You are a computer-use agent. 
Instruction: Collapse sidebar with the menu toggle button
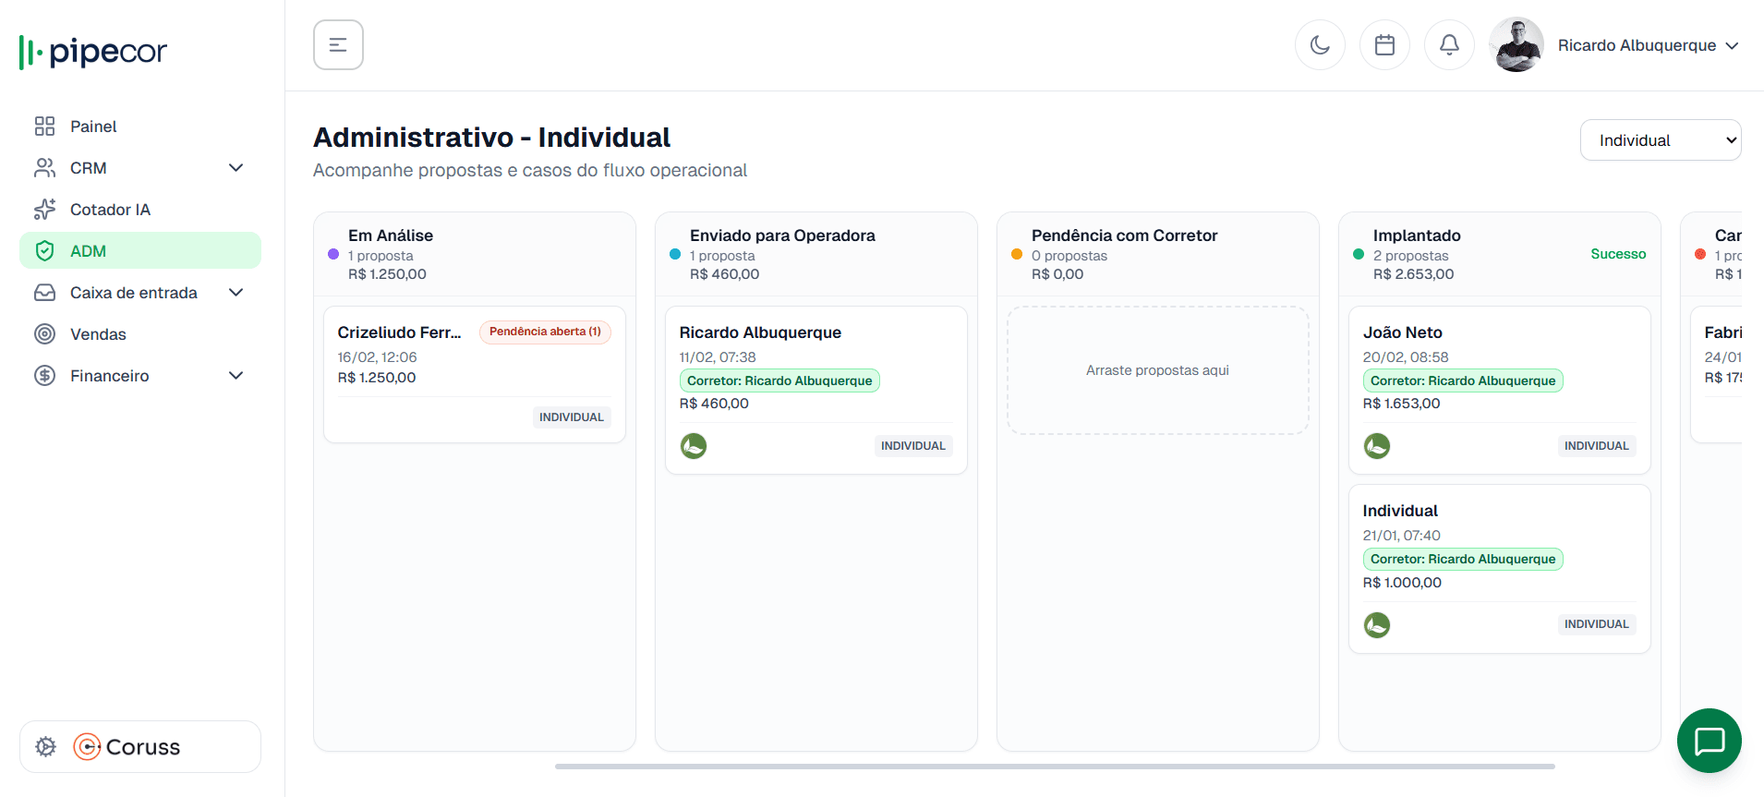[x=338, y=45]
